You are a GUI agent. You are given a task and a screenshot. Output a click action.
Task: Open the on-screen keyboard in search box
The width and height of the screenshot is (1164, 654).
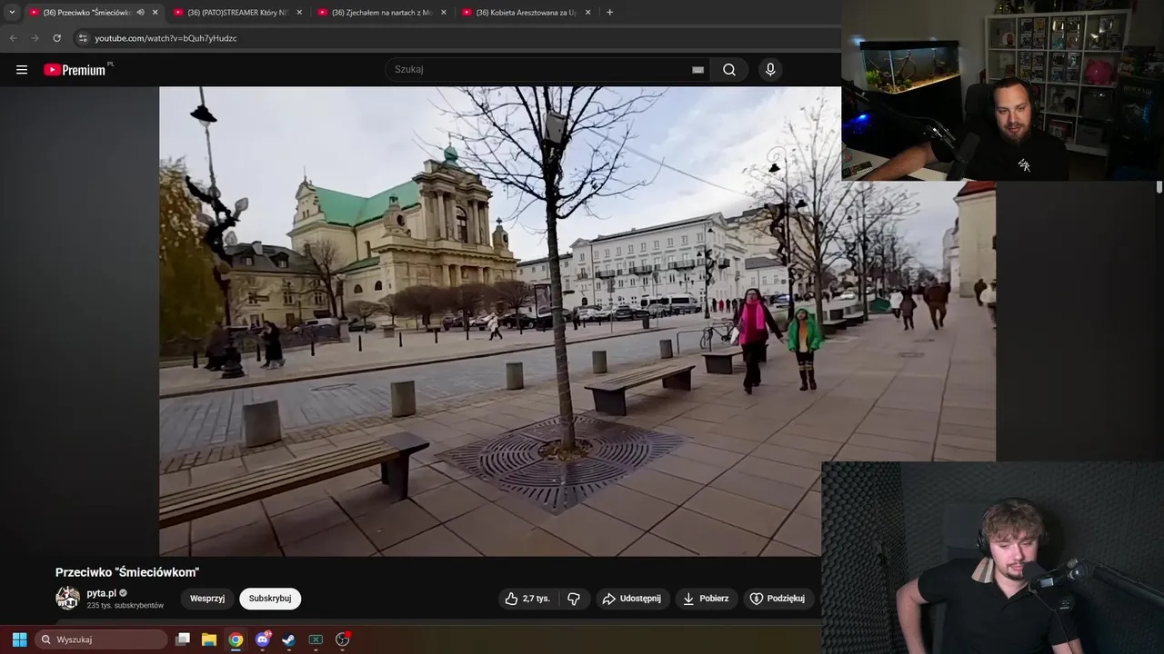pos(697,70)
